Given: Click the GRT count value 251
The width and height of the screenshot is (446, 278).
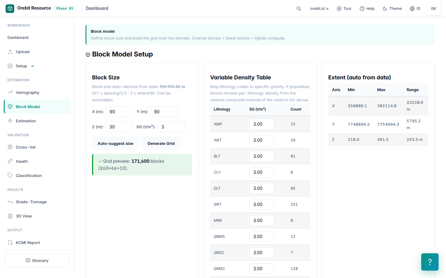Looking at the screenshot, I should (294, 204).
